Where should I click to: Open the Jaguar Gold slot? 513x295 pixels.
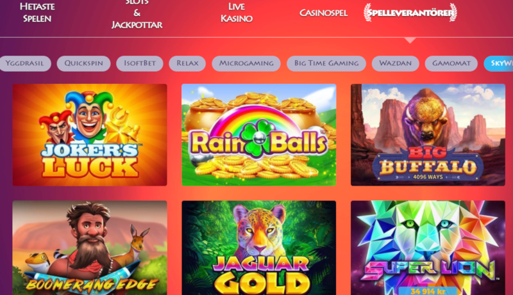click(x=259, y=248)
